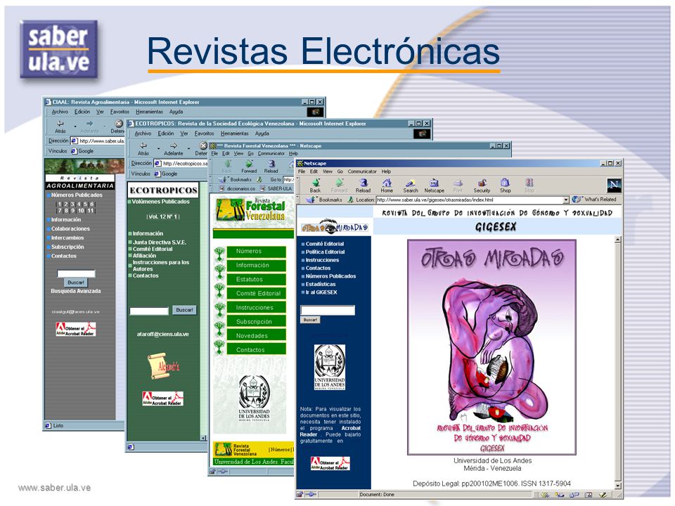Click Vol. 12 Nº 1 in ECOTROPICOS page

(x=163, y=217)
